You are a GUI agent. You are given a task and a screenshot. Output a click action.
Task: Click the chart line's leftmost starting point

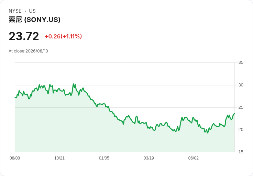15,97
